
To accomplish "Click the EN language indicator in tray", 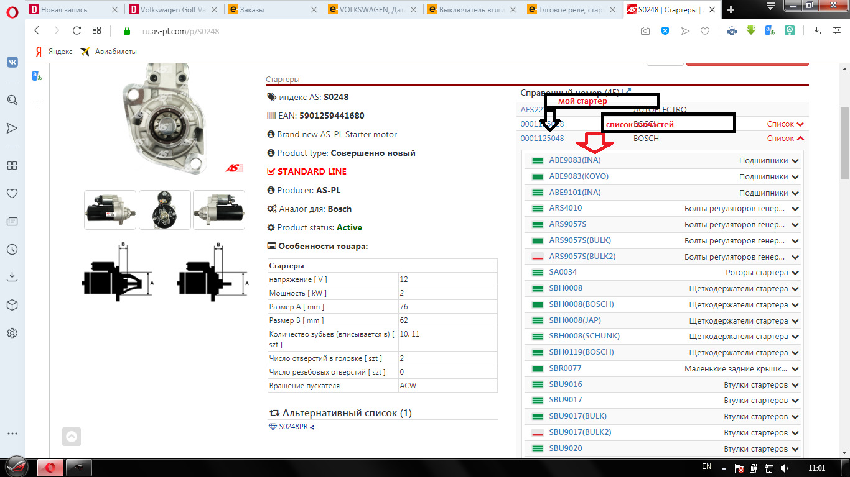I will (706, 467).
